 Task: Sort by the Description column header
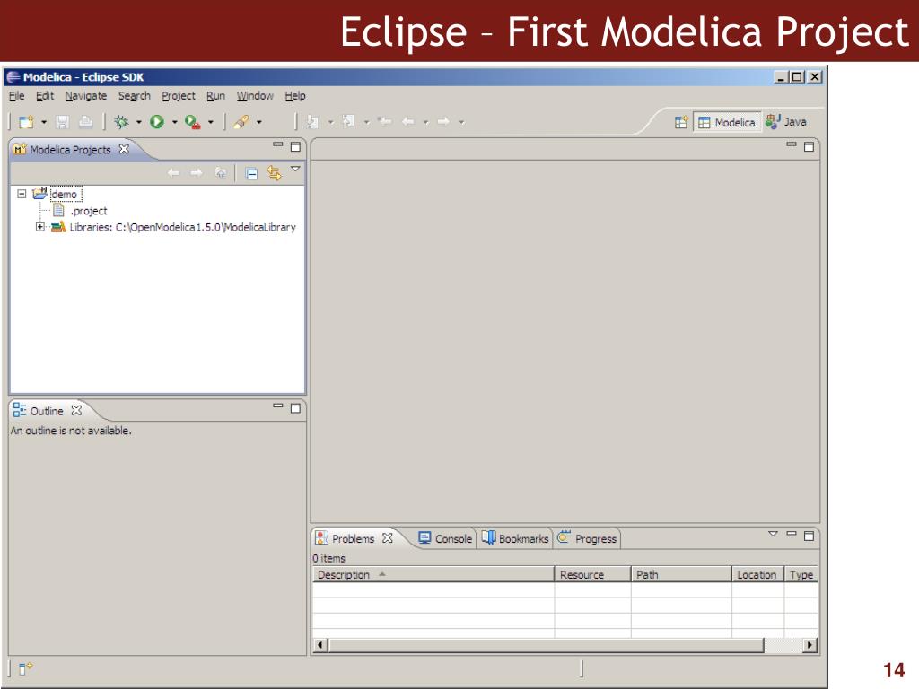coord(433,575)
